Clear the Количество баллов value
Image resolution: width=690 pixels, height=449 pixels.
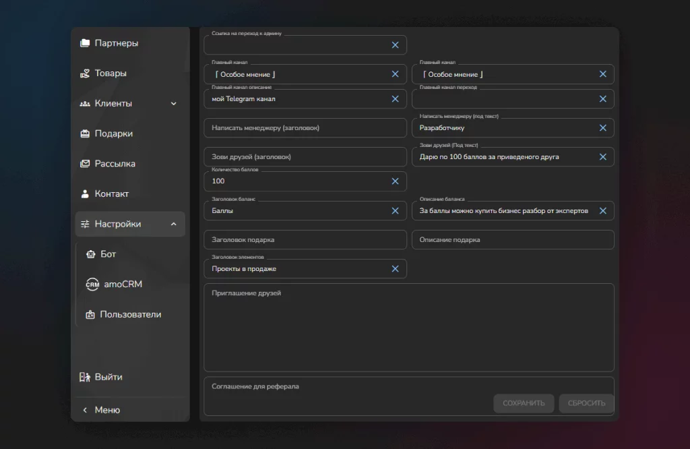click(395, 181)
